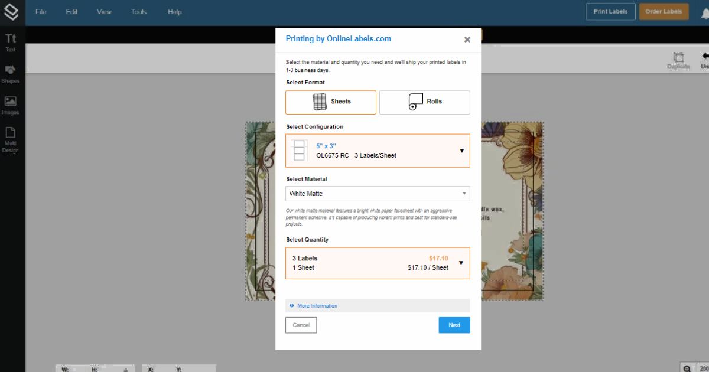Open the More Information link
The image size is (709, 372).
[x=317, y=306]
